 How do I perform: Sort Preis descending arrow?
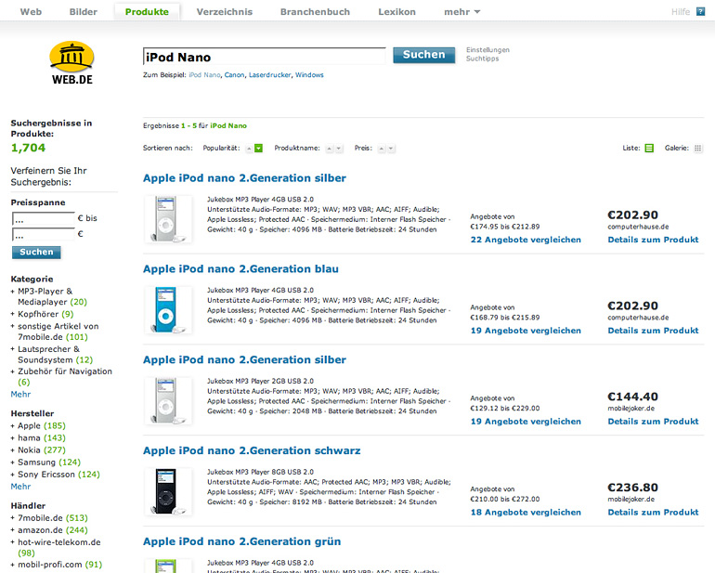click(390, 149)
